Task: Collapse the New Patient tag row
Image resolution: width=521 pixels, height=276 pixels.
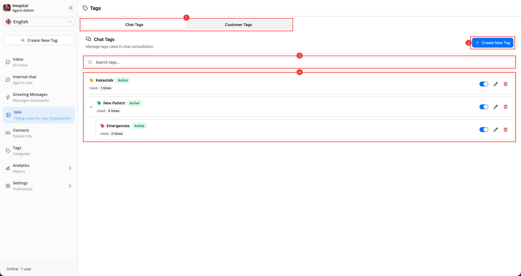Action: (x=91, y=107)
